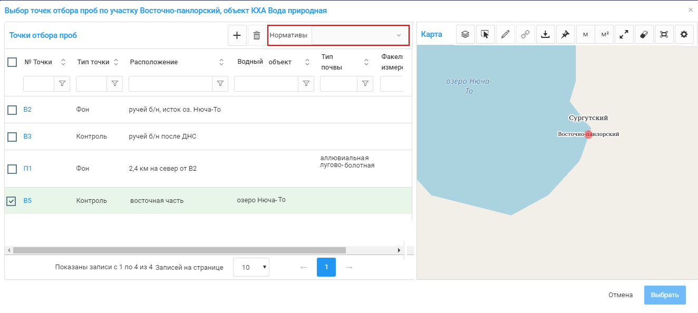Check the box for point В2

12,110
